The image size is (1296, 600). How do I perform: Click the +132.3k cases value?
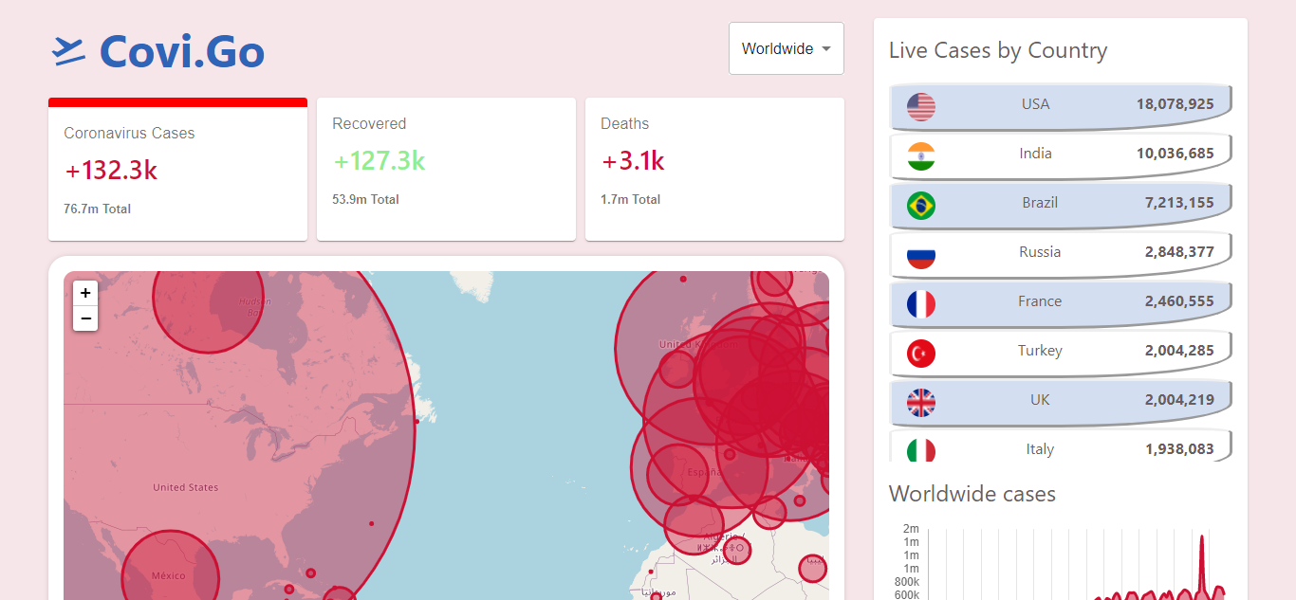111,170
